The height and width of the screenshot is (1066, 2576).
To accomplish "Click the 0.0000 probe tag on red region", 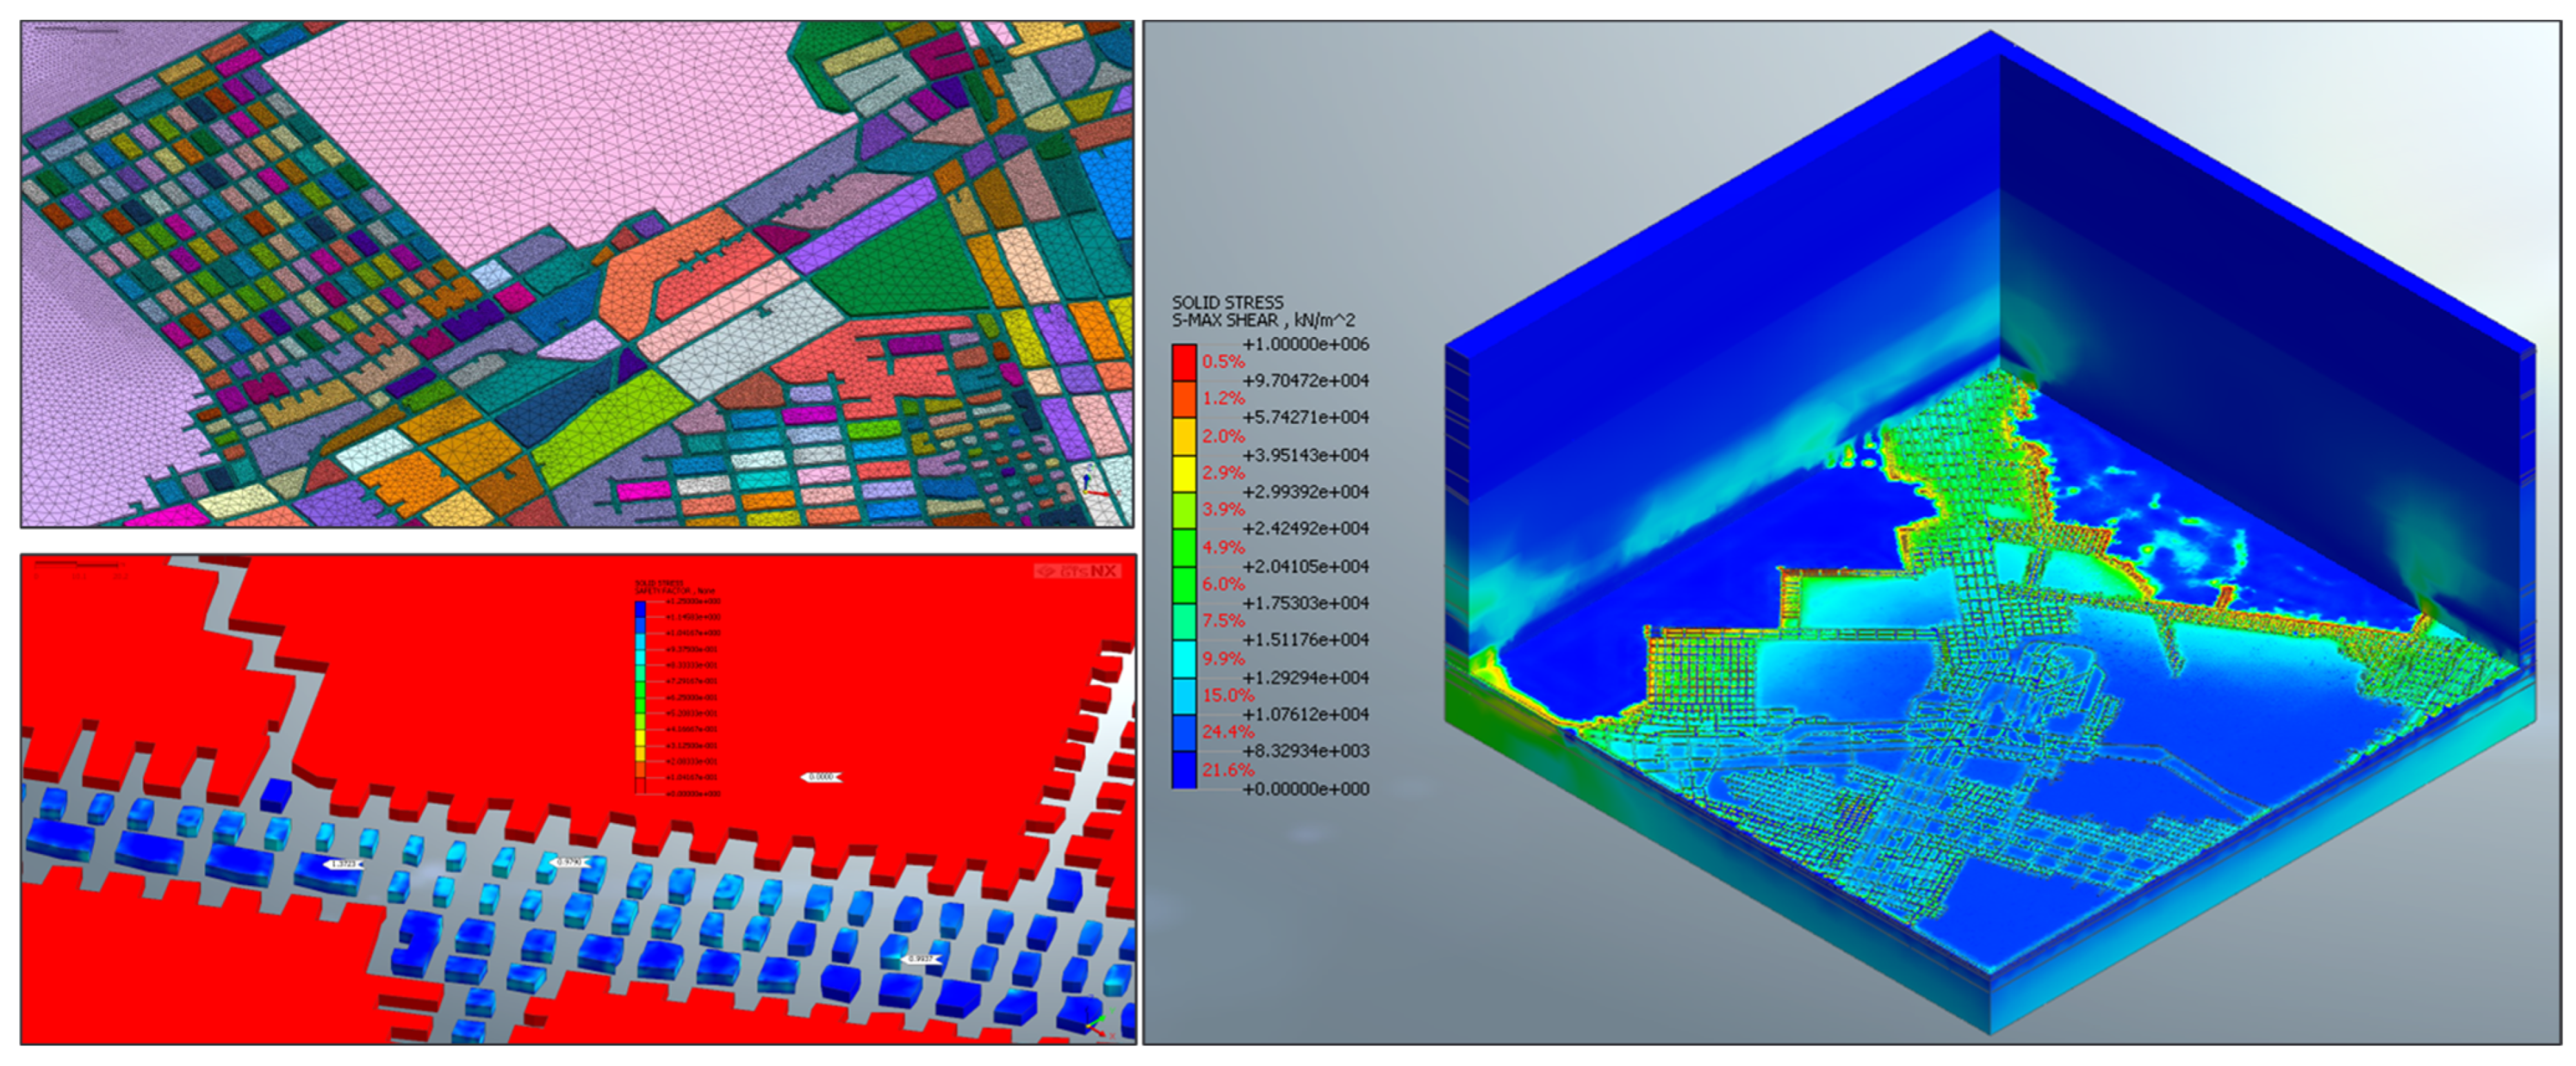I will tap(821, 777).
